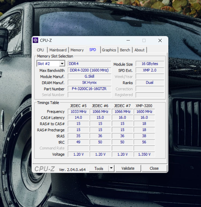This screenshot has height=207, width=201.
Task: Select the Max Bandwidth DDR4-3200 value
Action: click(x=89, y=70)
